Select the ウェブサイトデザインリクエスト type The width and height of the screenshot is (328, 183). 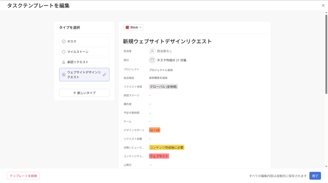tap(84, 75)
